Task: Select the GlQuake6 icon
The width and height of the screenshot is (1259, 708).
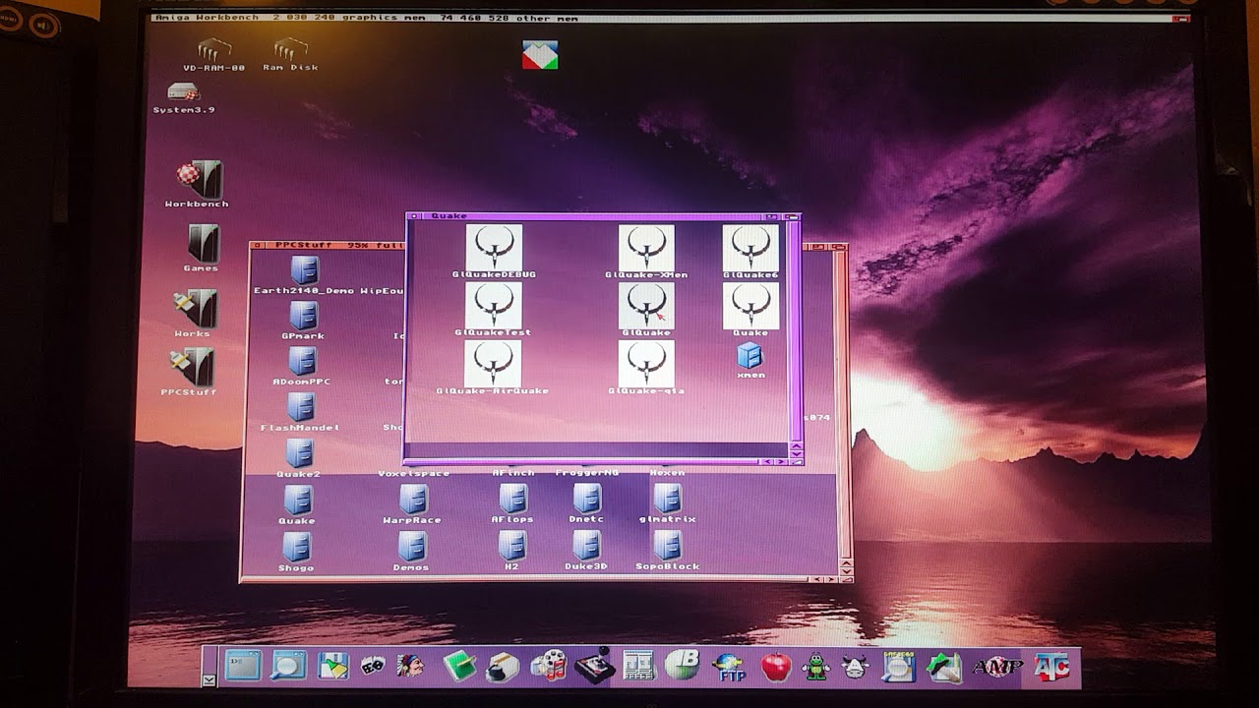Action: click(750, 248)
